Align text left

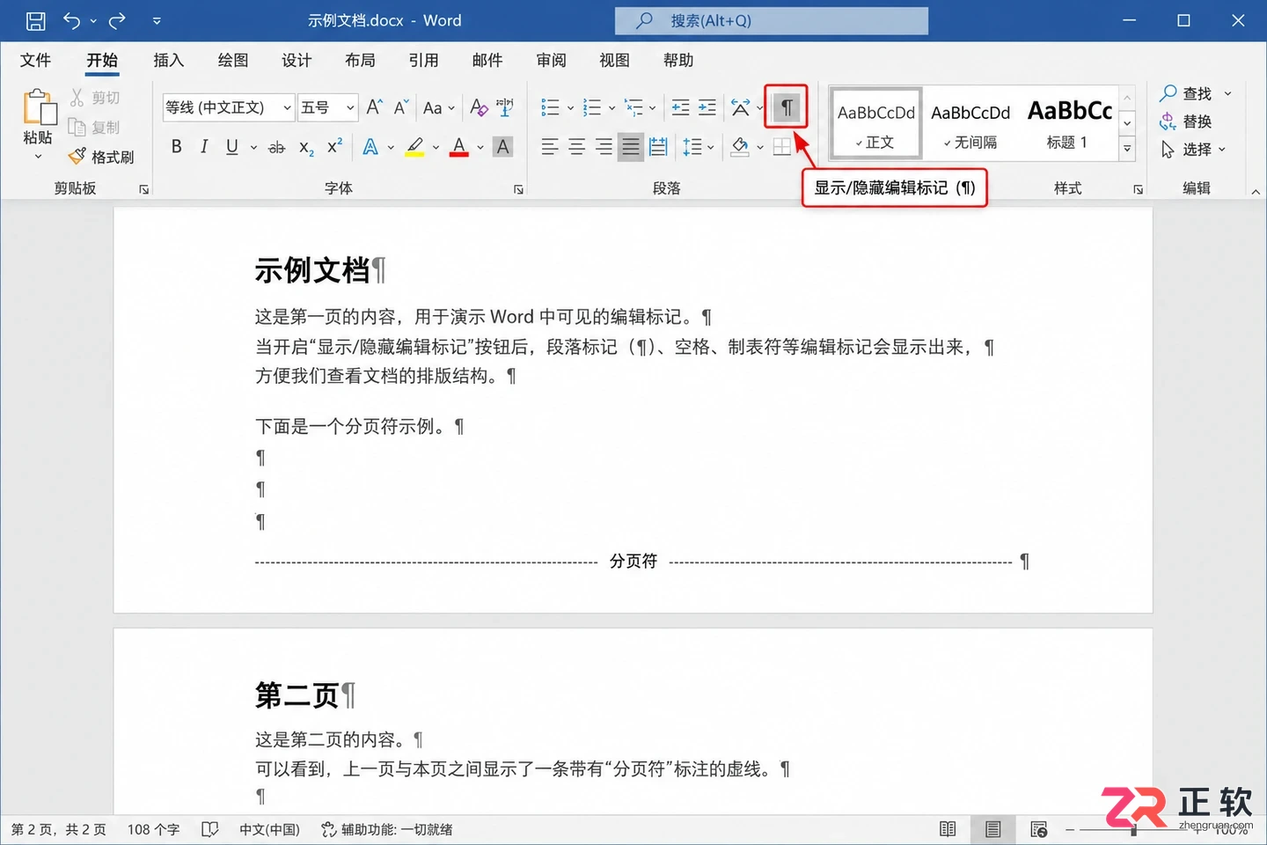[x=550, y=147]
